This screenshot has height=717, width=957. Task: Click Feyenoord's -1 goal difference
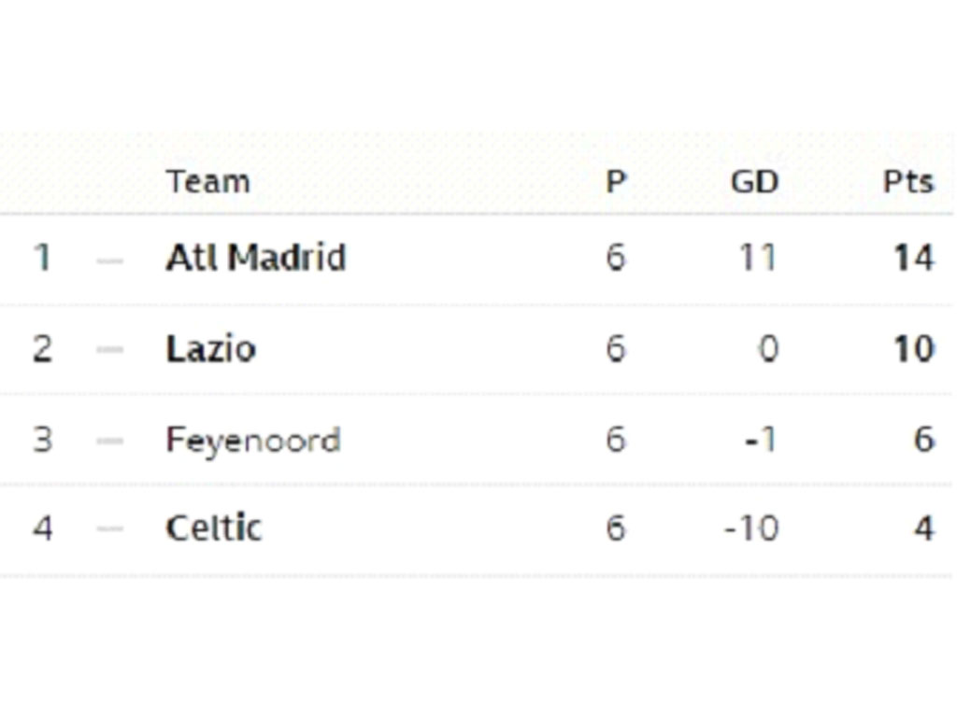pyautogui.click(x=760, y=440)
